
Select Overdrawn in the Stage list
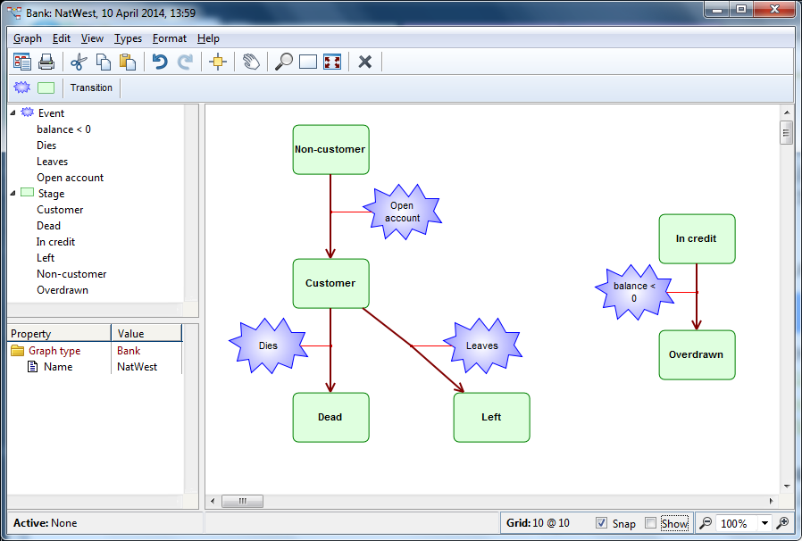[x=63, y=290]
